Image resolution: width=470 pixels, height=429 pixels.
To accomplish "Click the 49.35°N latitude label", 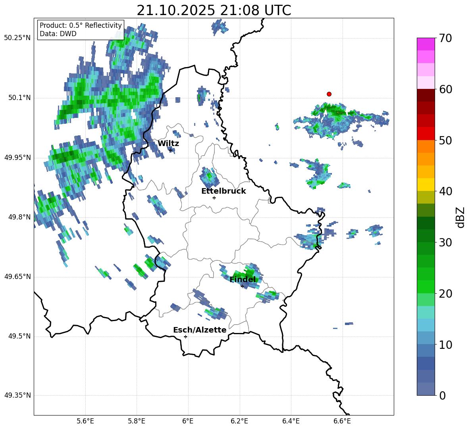I will point(17,395).
